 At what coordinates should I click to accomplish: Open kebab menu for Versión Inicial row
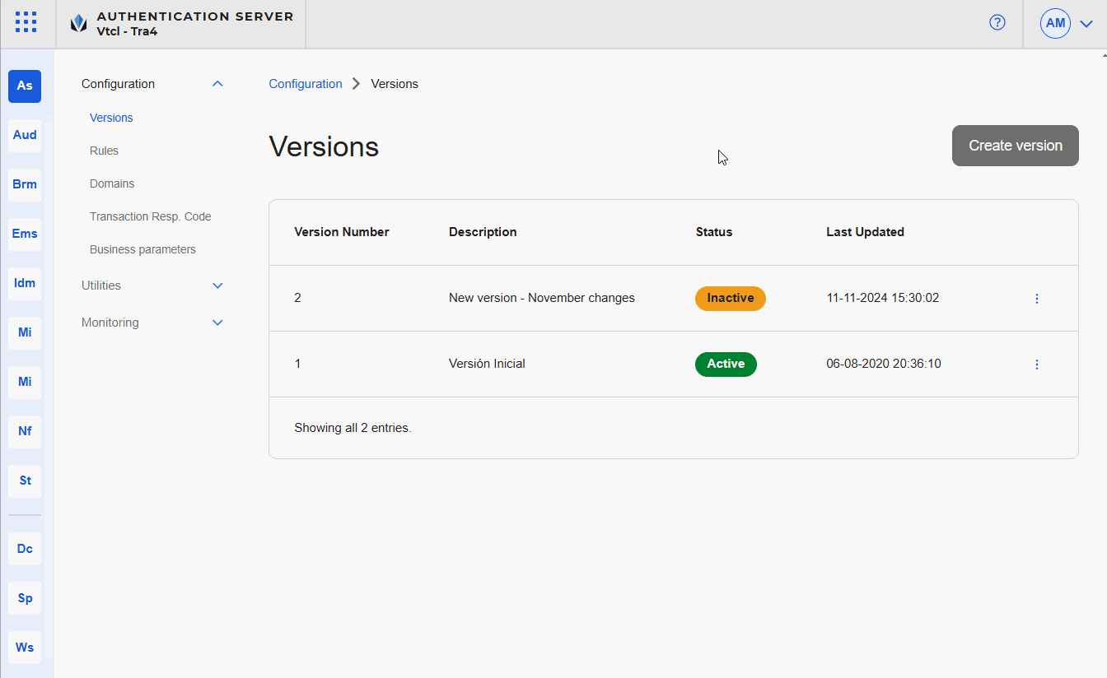[1036, 365]
